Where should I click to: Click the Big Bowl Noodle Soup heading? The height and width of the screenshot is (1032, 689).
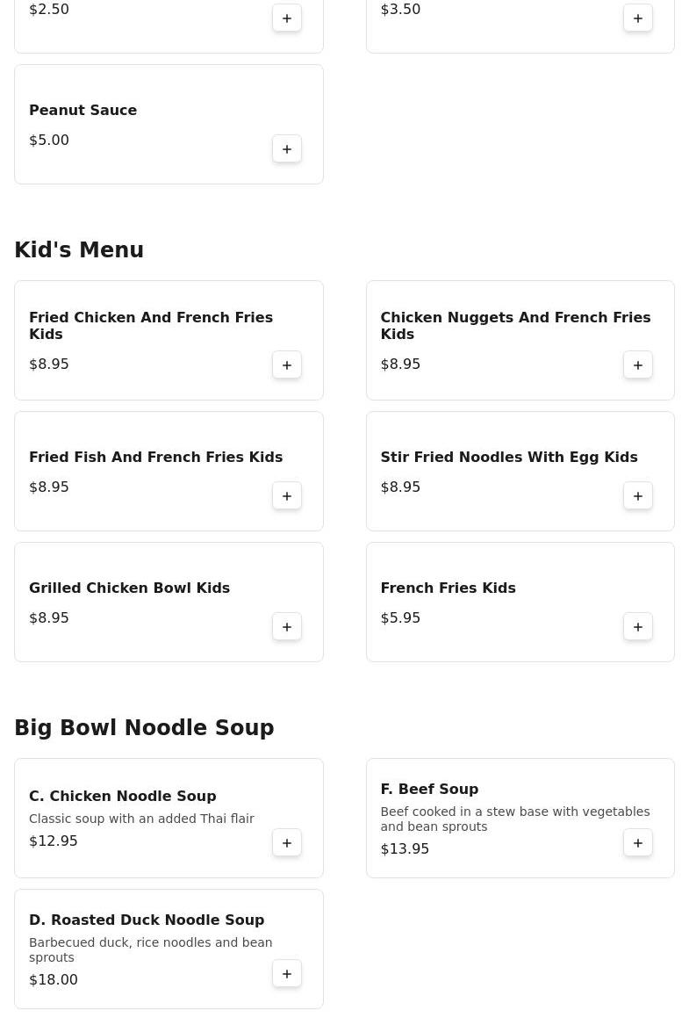(x=144, y=728)
